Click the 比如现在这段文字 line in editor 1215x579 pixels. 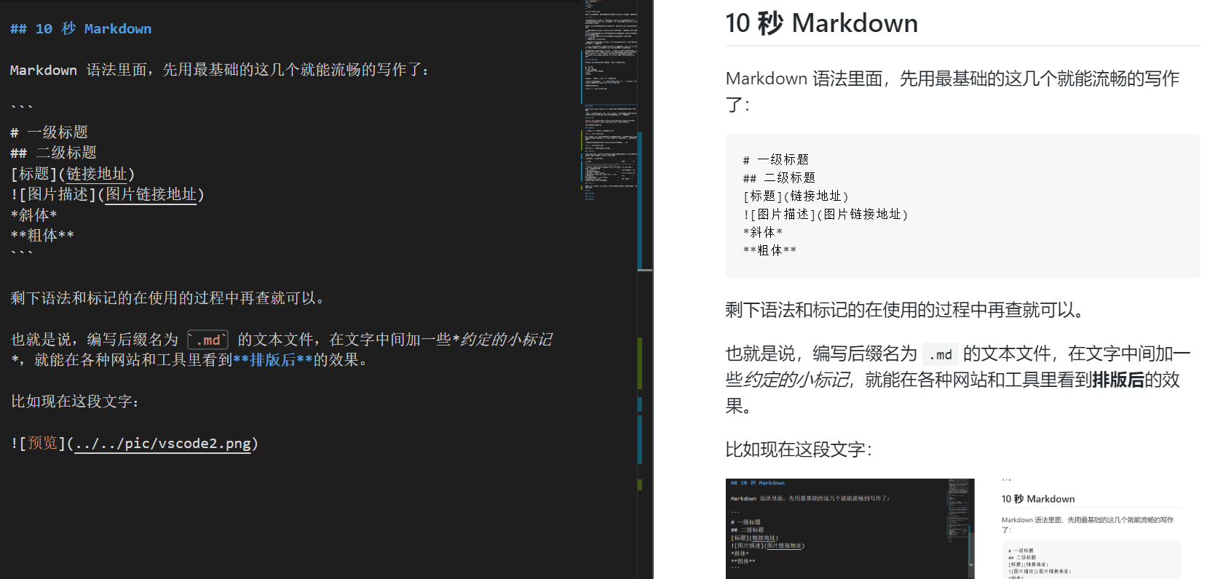75,402
